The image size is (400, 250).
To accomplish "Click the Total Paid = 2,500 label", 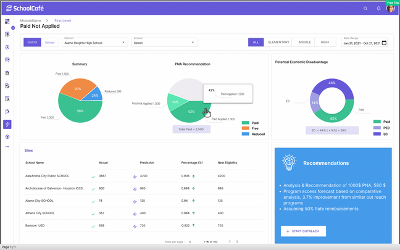I will point(191,130).
